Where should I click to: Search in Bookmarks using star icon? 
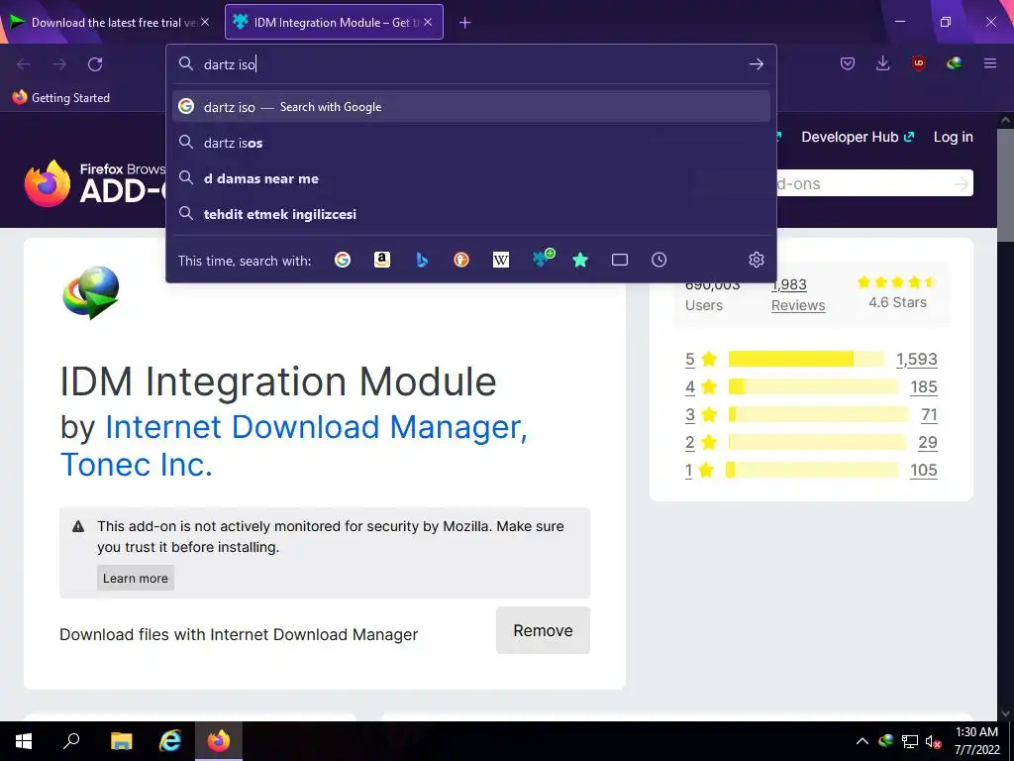pos(580,260)
